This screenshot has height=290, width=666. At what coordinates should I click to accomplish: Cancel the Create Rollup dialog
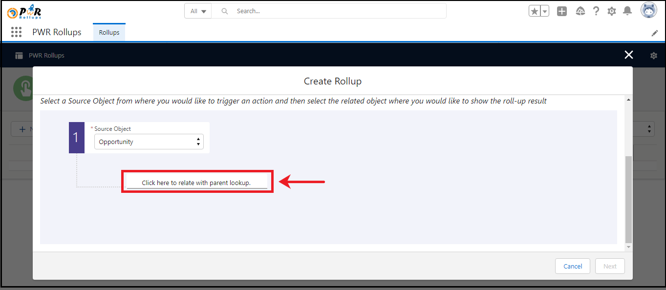pyautogui.click(x=572, y=266)
